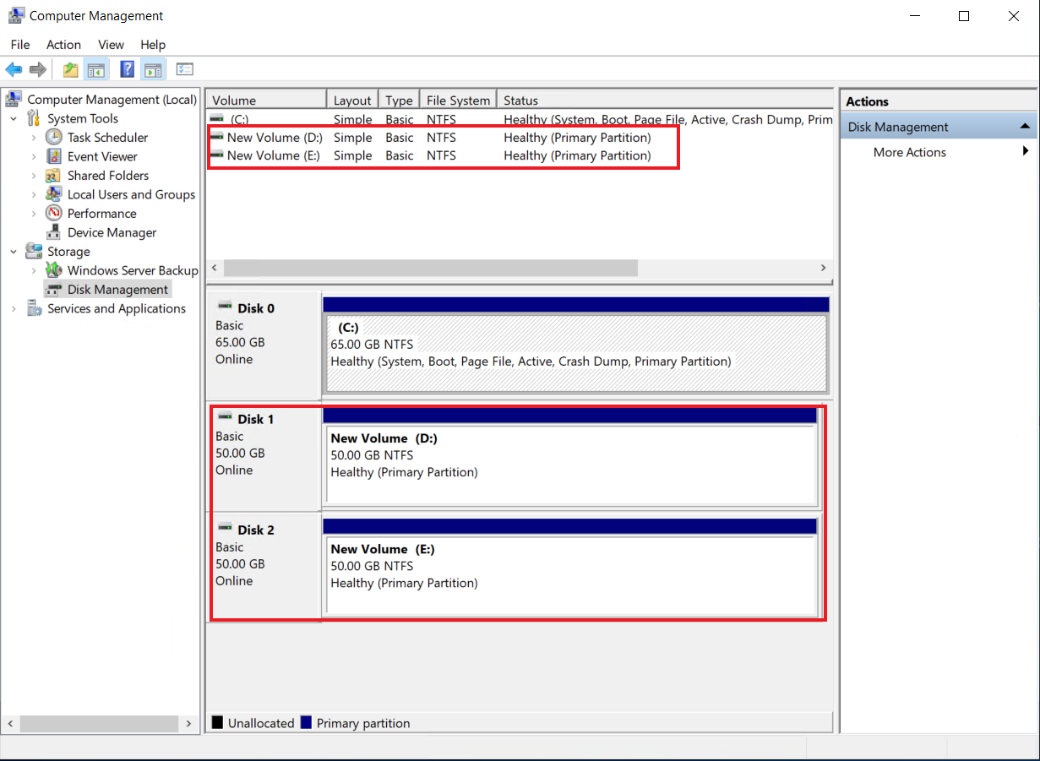The image size is (1040, 761).
Task: Click the grayed Forward arrow in the toolbar
Action: click(x=37, y=69)
